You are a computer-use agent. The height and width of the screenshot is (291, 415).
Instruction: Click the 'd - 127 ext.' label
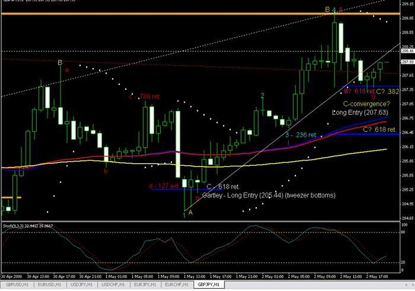click(x=164, y=186)
